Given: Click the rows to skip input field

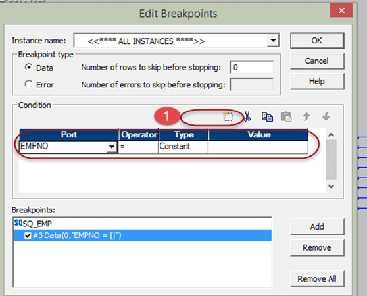Looking at the screenshot, I should (252, 67).
